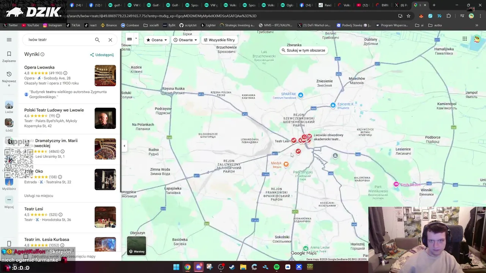Open Twitter bookmark

pyautogui.click(x=11, y=25)
